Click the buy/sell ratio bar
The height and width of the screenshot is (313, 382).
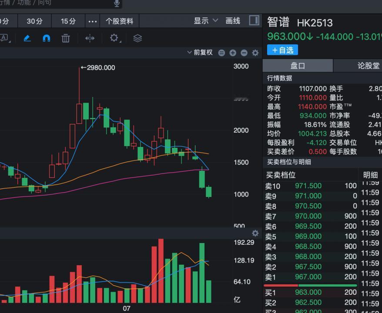click(310, 285)
